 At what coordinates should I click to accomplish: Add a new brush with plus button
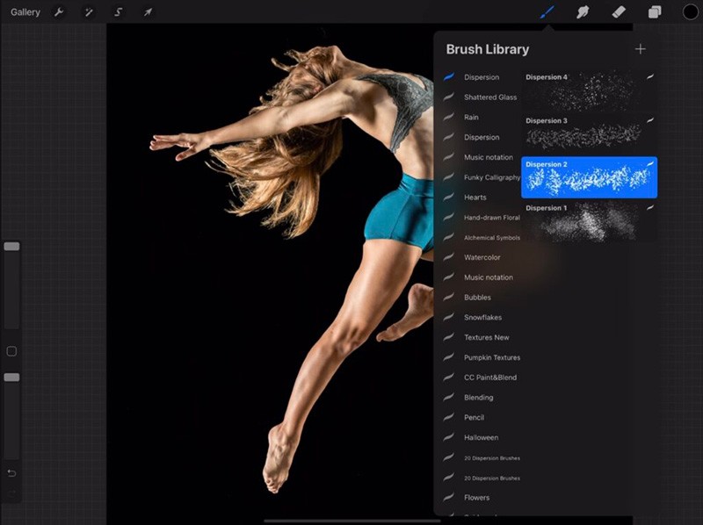640,49
